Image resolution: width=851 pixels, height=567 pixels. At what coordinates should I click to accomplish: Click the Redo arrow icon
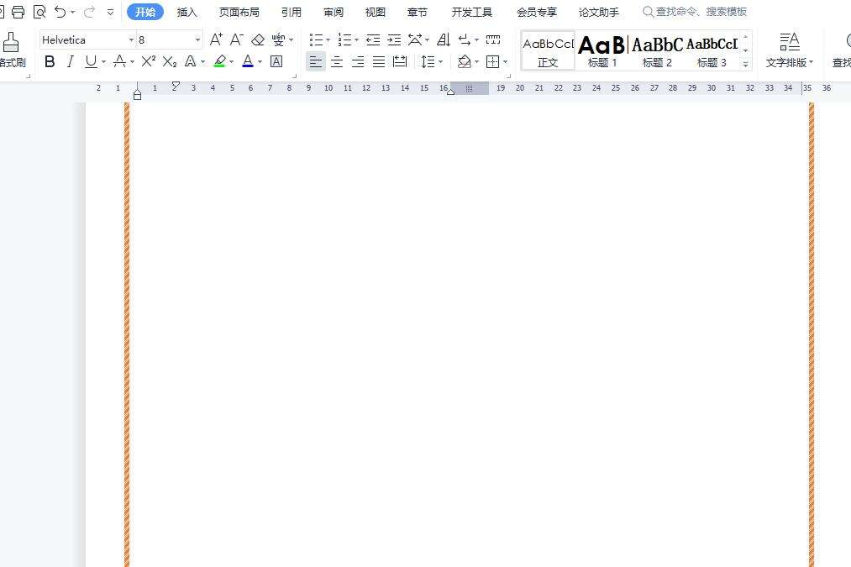[x=89, y=12]
